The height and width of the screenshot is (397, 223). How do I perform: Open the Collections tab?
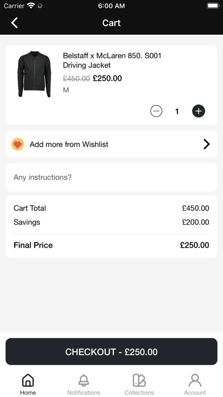click(139, 384)
